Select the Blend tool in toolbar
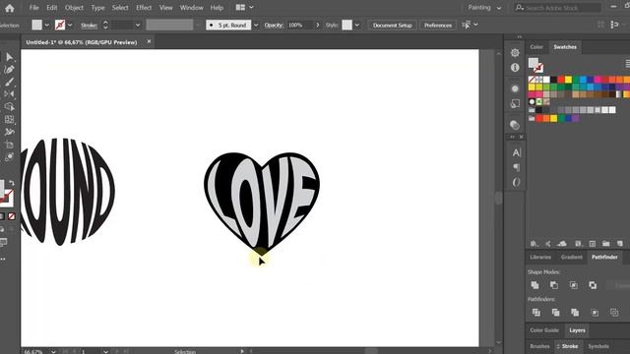 tap(9, 157)
